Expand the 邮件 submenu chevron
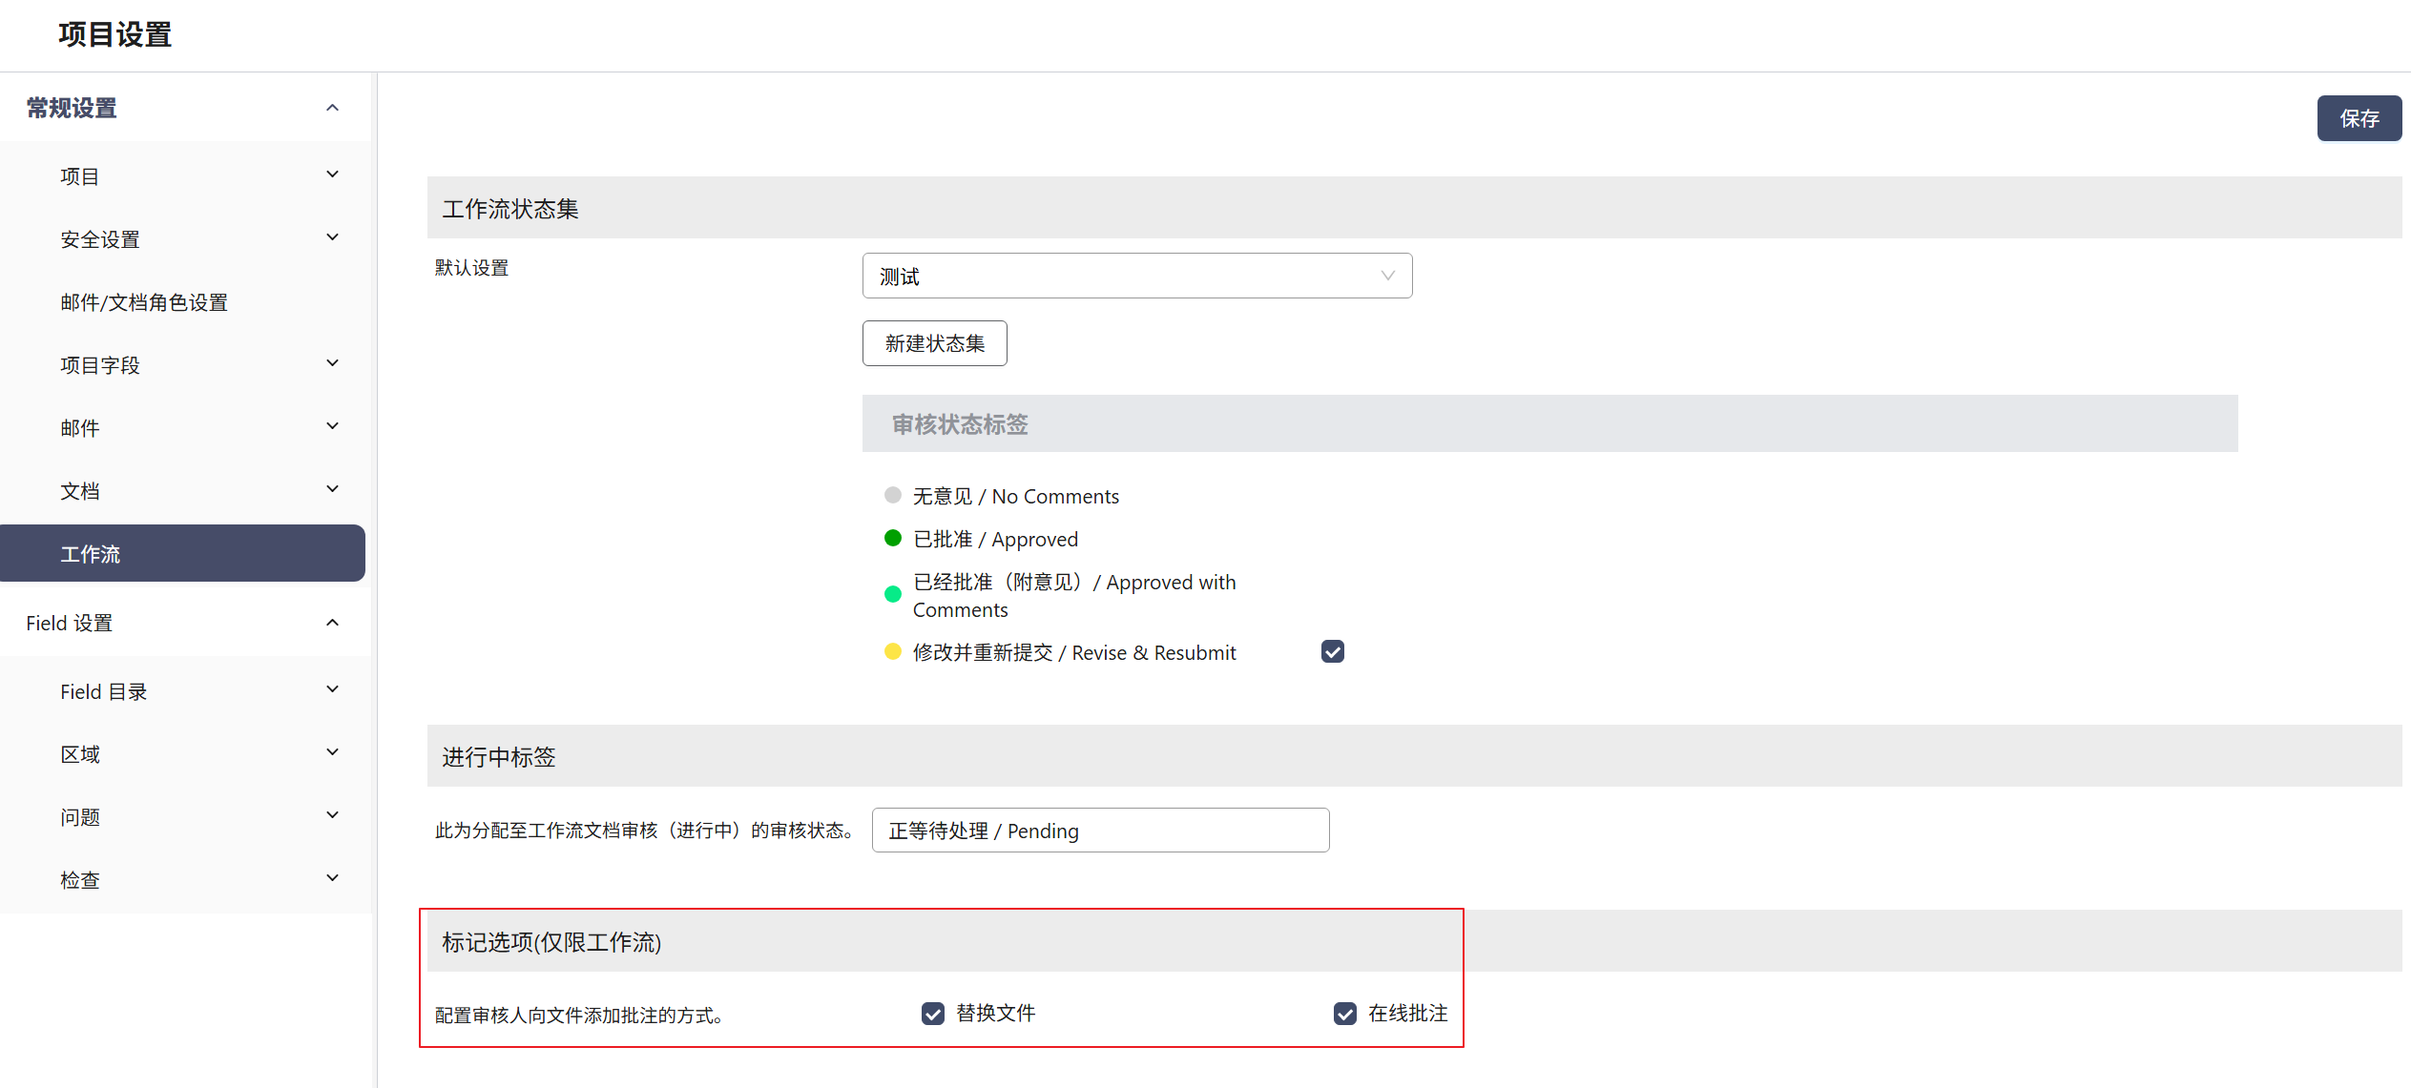This screenshot has width=2411, height=1088. (x=332, y=426)
